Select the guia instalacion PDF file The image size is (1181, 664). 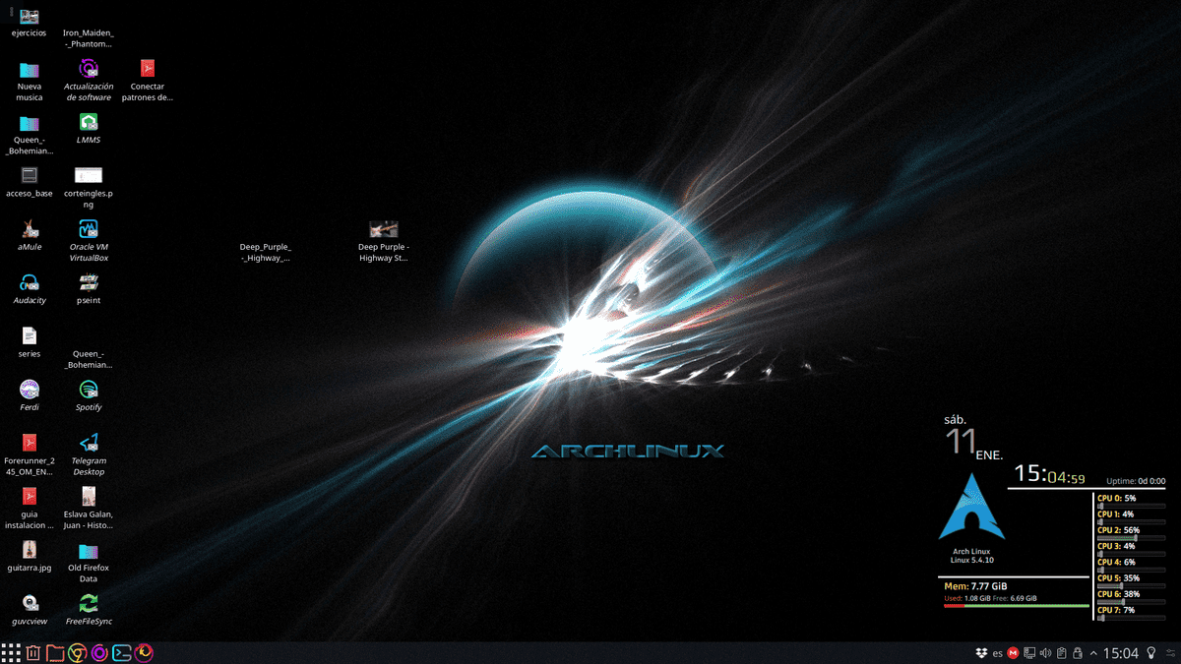(x=30, y=508)
